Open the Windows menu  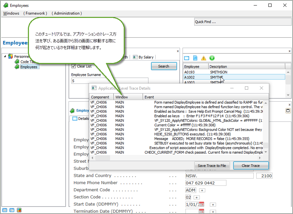tap(11, 13)
